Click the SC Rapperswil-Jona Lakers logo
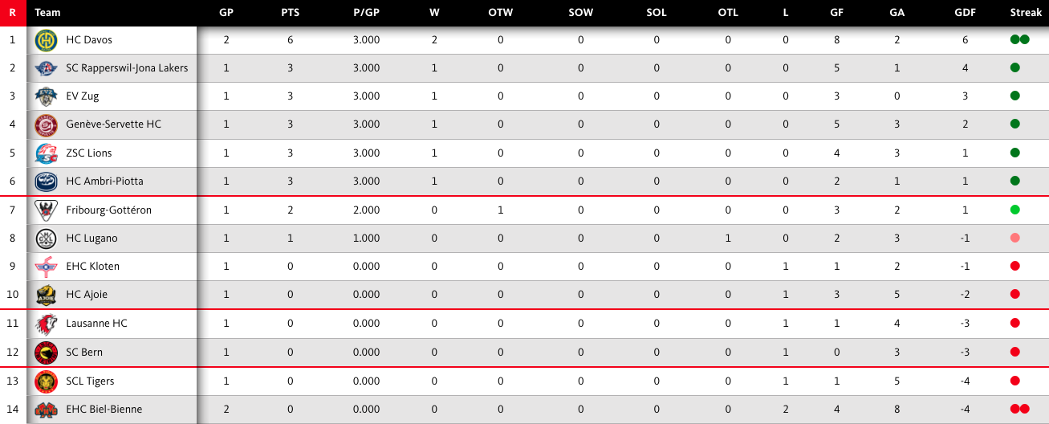This screenshot has height=424, width=1049. (x=47, y=68)
